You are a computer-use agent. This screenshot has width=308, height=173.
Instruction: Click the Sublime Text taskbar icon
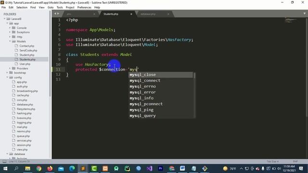click(83, 169)
